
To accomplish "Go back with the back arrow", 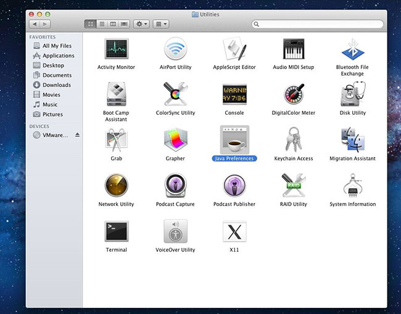I will coord(35,24).
